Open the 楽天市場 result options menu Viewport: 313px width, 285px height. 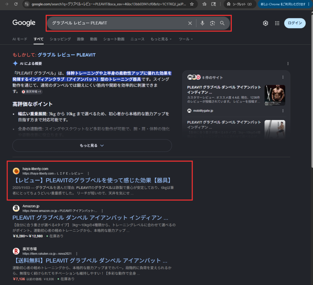click(x=77, y=254)
